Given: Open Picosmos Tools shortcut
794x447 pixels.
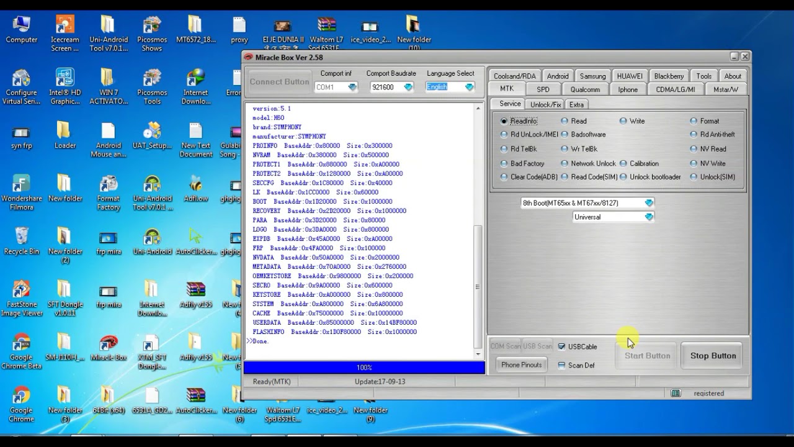Looking at the screenshot, I should 151,87.
